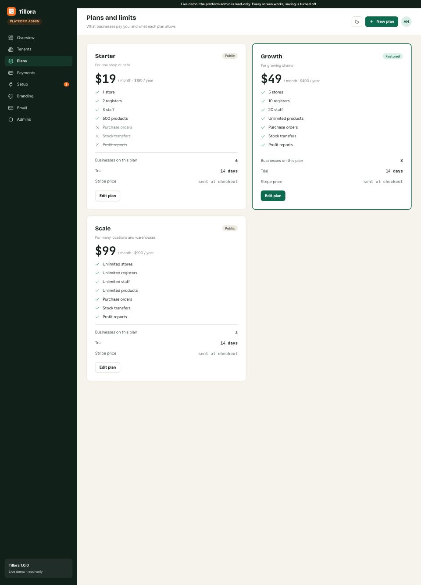Go to the Tenants section

point(39,49)
